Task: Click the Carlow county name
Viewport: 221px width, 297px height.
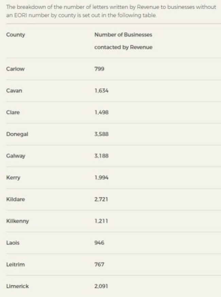Action: click(x=15, y=69)
